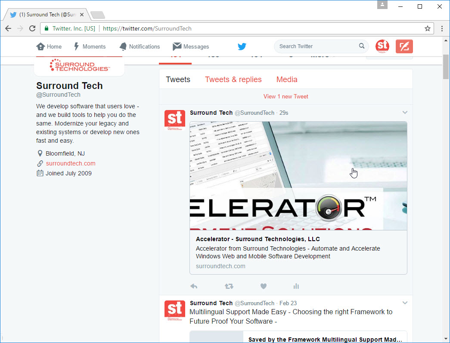The height and width of the screenshot is (343, 450).
Task: Click surroundtech.com domain in the Accelerator card
Action: tap(220, 266)
